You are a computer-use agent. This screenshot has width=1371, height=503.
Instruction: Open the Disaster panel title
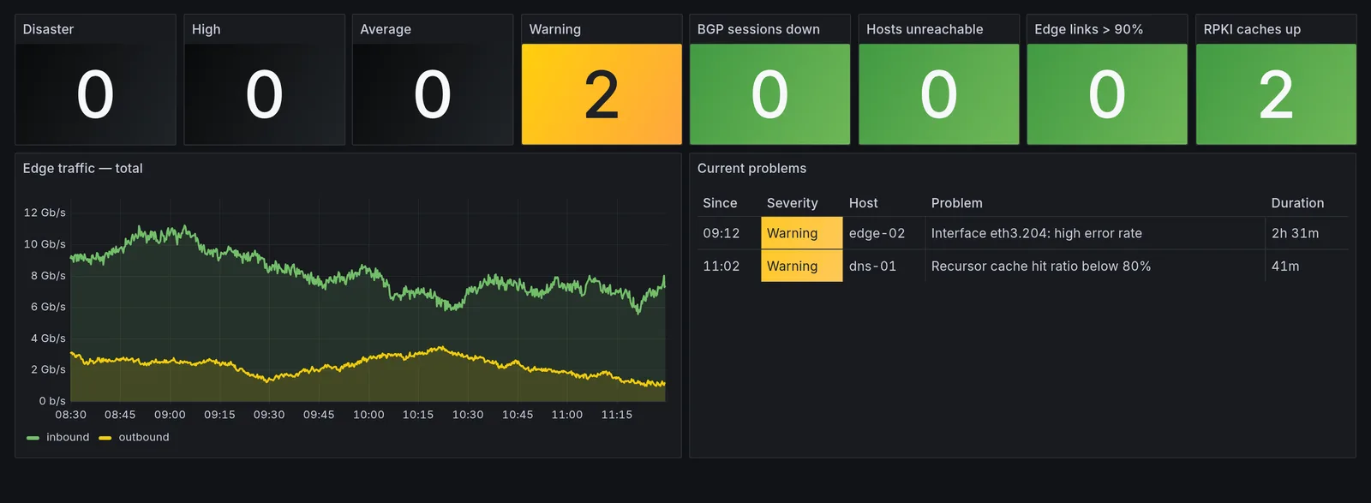48,29
